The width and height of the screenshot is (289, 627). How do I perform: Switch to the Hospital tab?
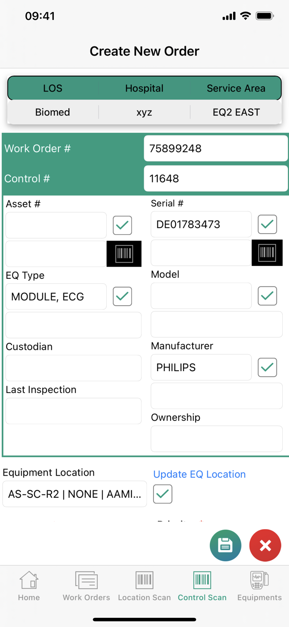144,88
